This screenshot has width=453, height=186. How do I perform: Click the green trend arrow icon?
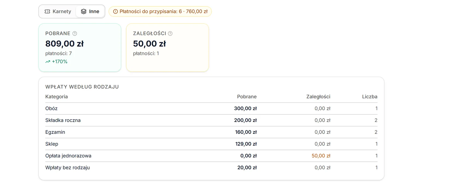[48, 62]
